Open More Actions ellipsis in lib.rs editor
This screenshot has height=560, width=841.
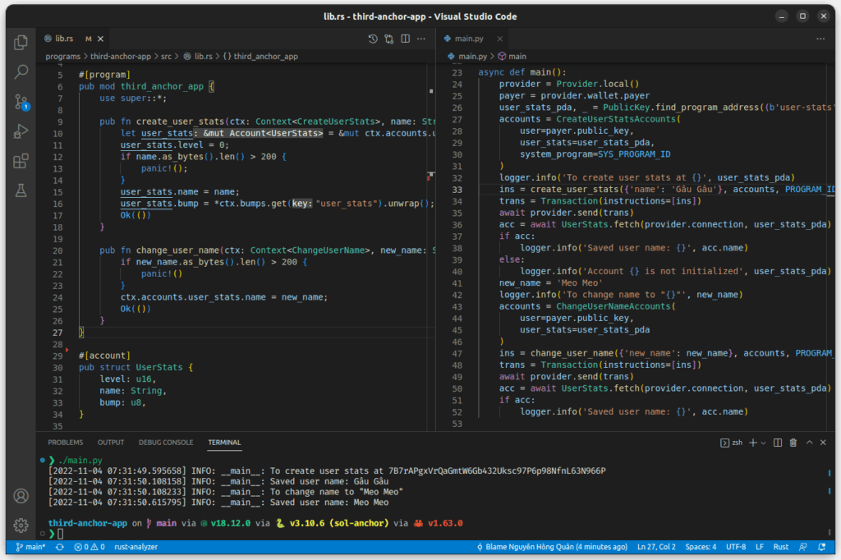(x=422, y=39)
